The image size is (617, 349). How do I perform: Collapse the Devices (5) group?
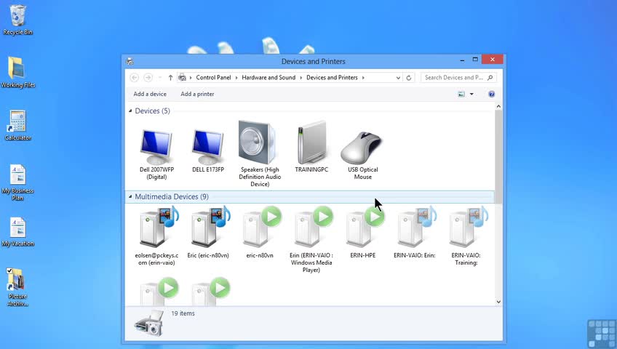pyautogui.click(x=130, y=111)
